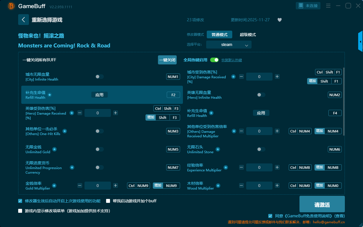Expand the right edge side panel arrow
The height and width of the screenshot is (227, 363).
click(360, 42)
